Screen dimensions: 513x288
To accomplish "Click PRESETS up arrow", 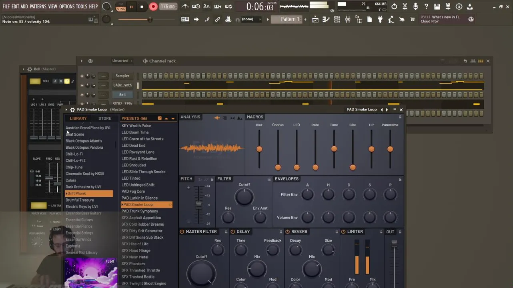I will tap(166, 118).
